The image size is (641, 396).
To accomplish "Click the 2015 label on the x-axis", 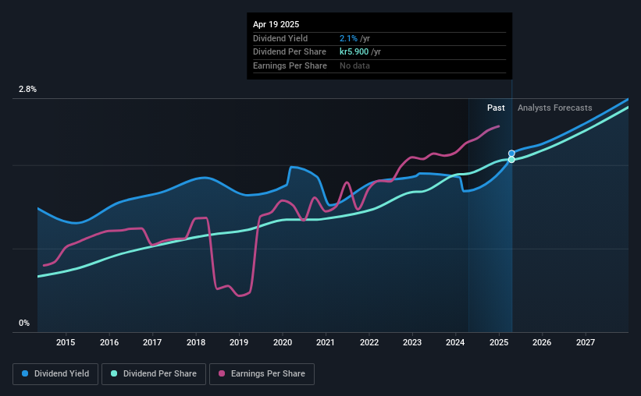I will [66, 342].
